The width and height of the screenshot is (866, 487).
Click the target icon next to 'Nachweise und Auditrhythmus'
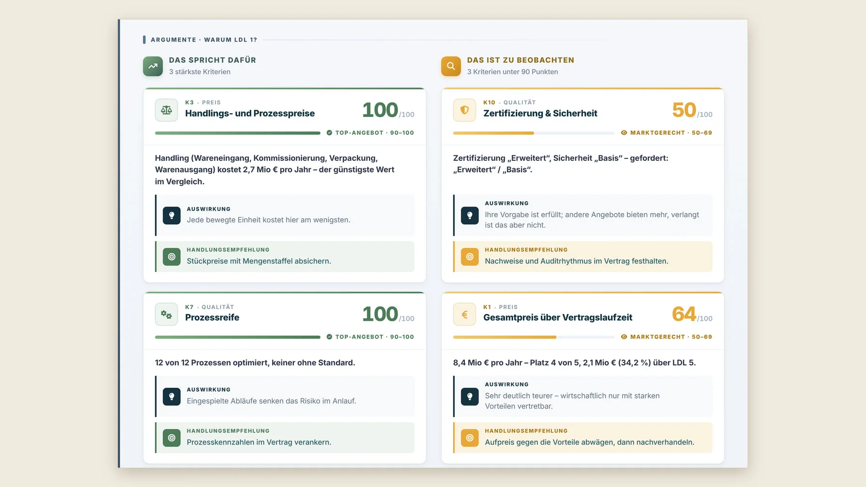coord(470,257)
